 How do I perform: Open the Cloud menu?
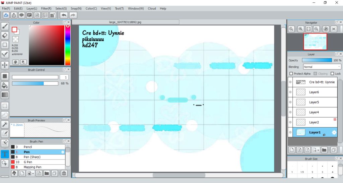tap(152, 8)
